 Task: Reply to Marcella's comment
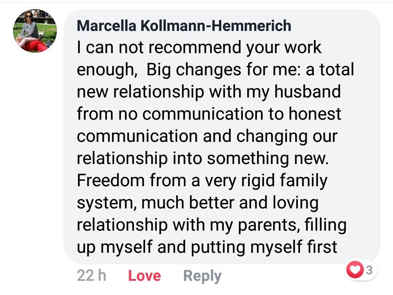click(x=202, y=276)
